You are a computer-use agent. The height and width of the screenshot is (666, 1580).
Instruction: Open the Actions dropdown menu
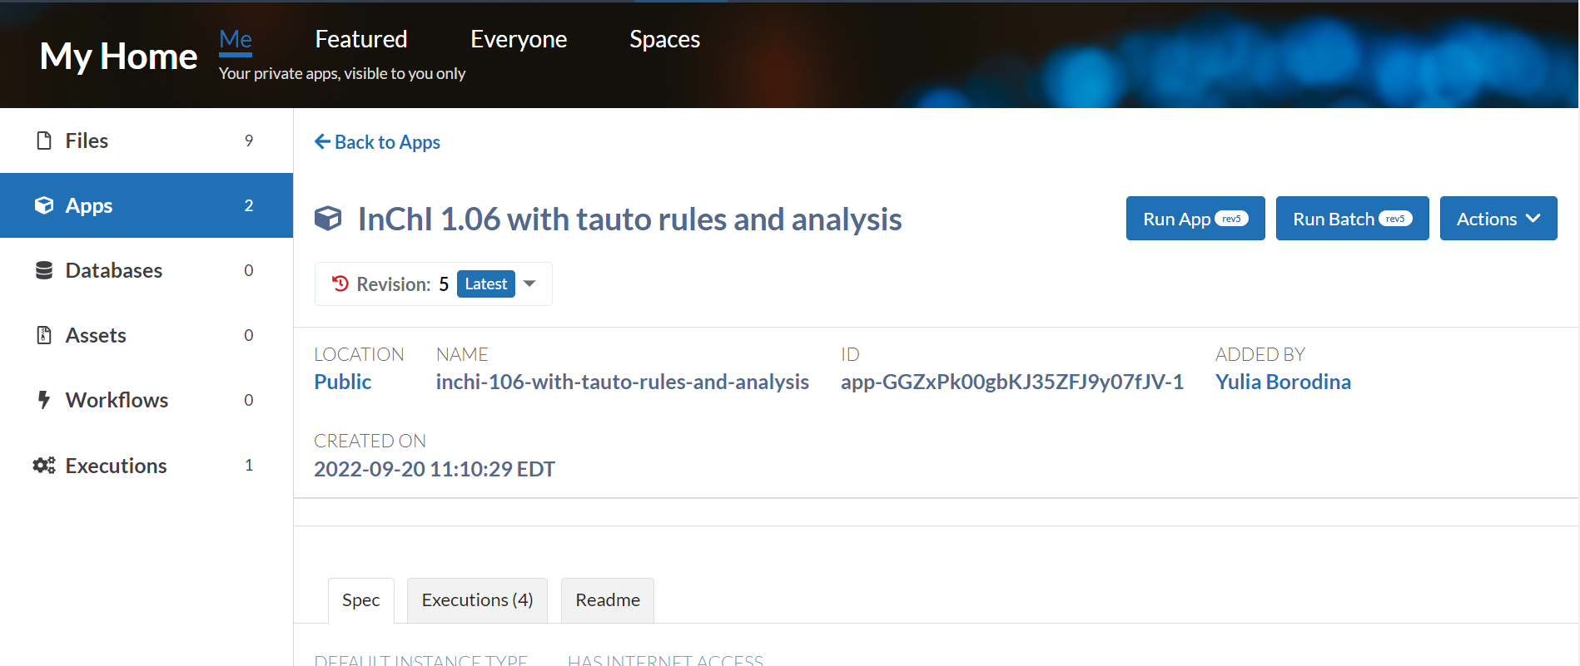1498,219
